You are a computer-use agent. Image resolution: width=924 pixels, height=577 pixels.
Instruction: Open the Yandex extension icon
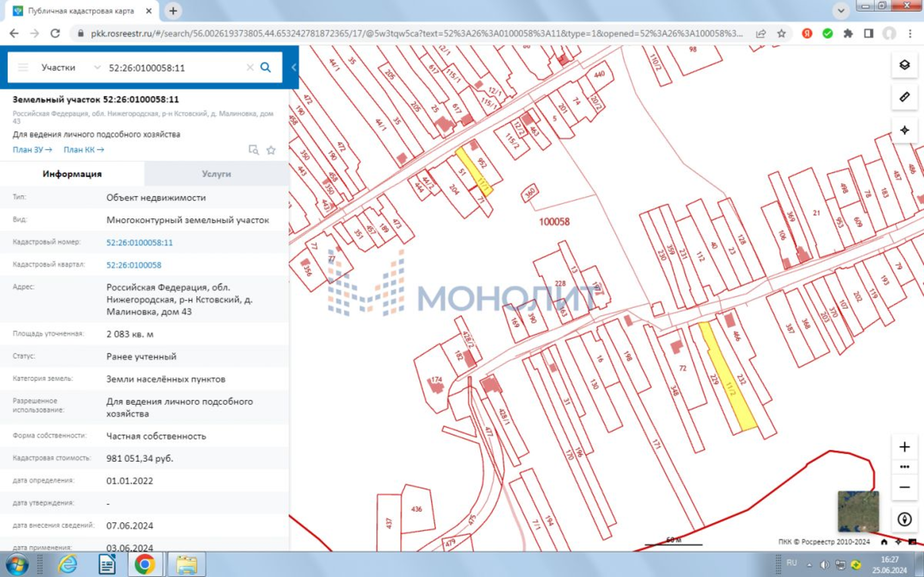pyautogui.click(x=807, y=34)
